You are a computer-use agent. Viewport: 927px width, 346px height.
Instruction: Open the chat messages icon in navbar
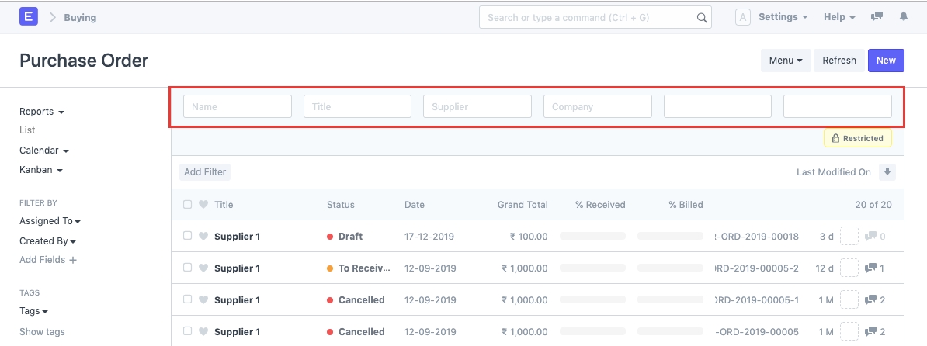[877, 17]
